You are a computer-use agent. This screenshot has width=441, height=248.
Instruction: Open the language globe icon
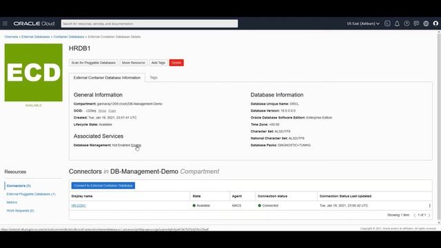tap(426, 23)
